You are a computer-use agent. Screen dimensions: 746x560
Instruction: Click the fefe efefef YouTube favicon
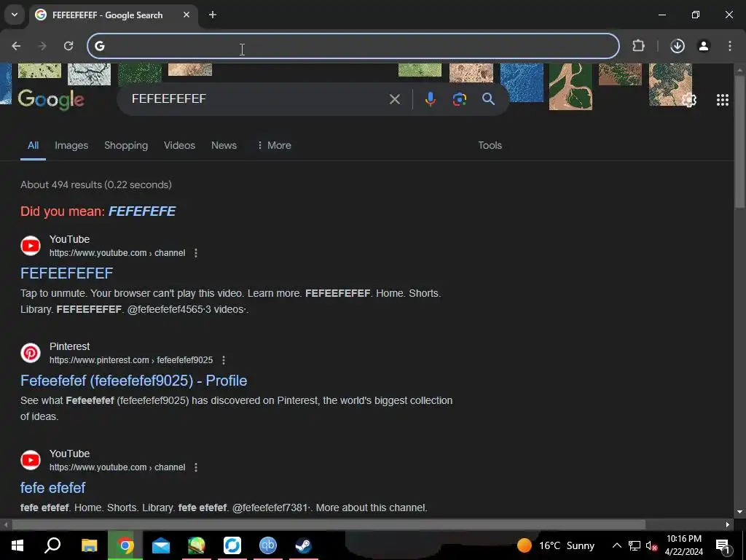click(x=31, y=460)
